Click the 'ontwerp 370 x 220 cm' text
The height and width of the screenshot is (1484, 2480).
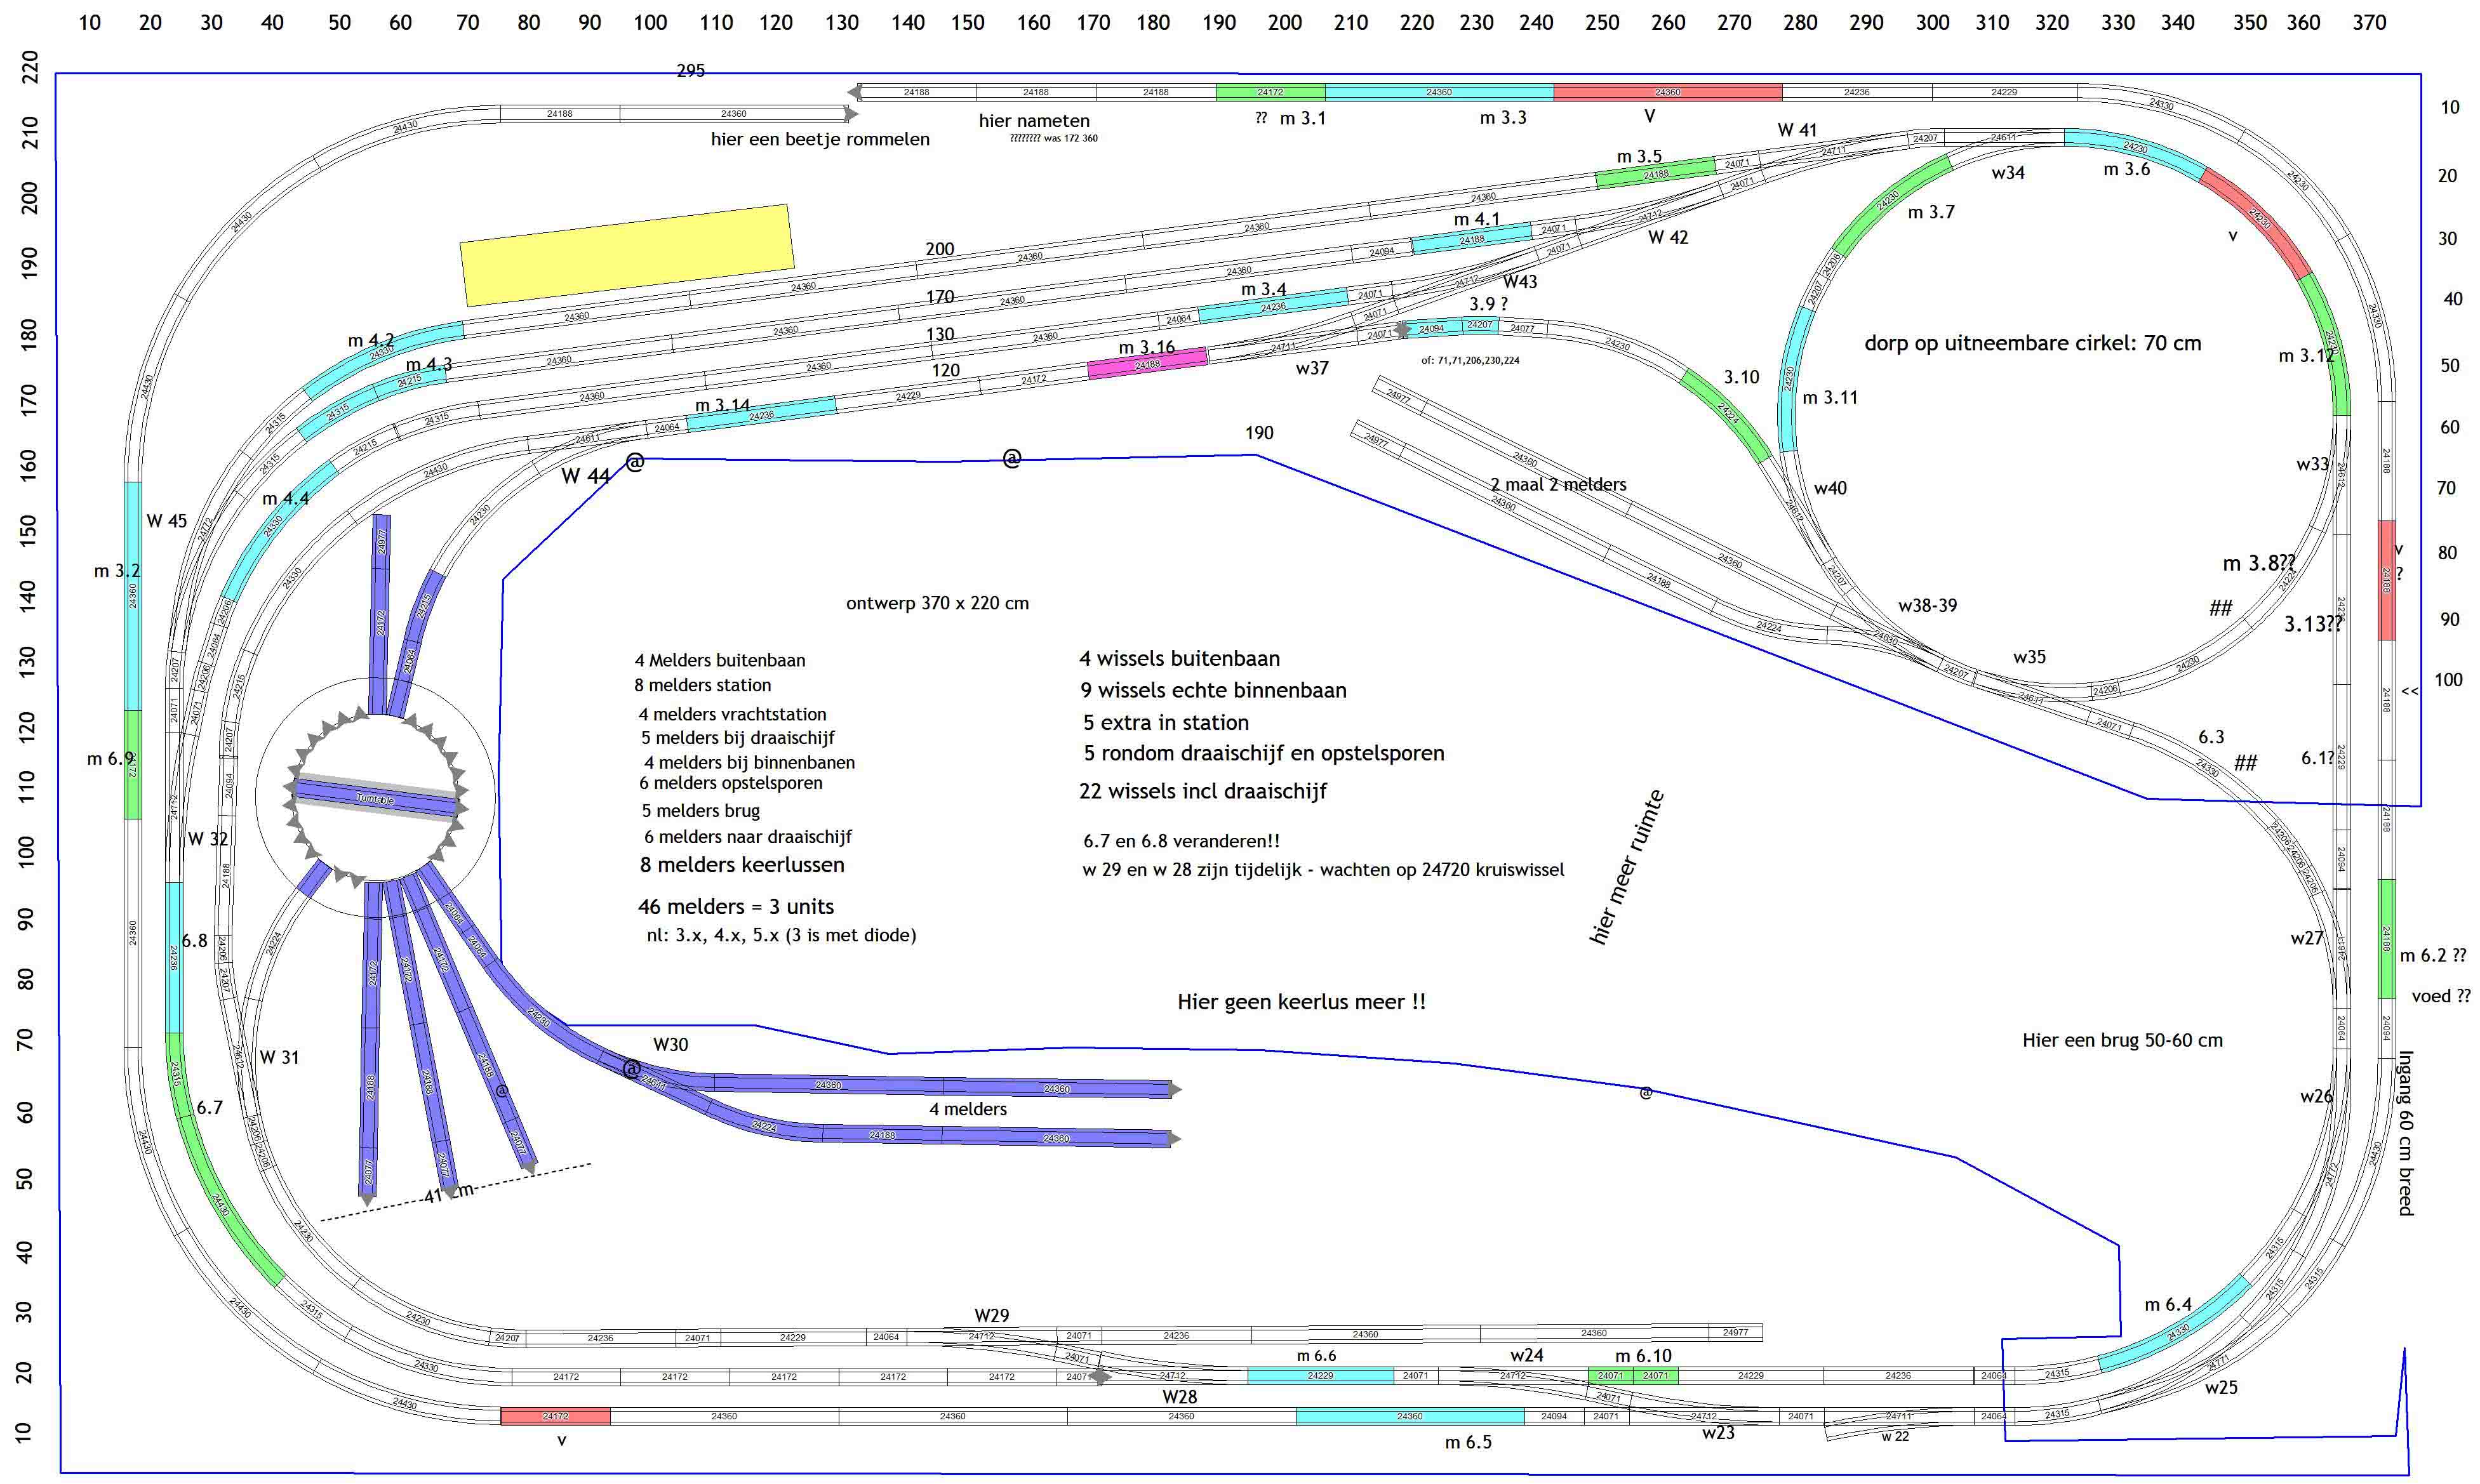[937, 603]
